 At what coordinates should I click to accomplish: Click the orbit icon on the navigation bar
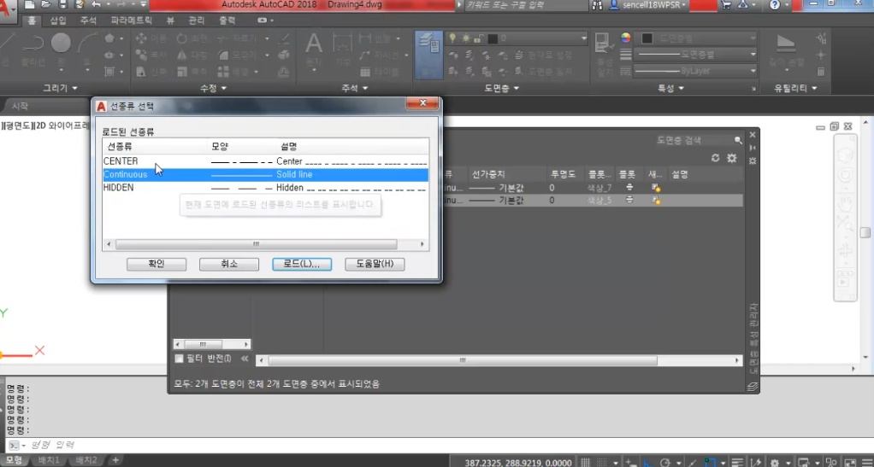(x=846, y=249)
